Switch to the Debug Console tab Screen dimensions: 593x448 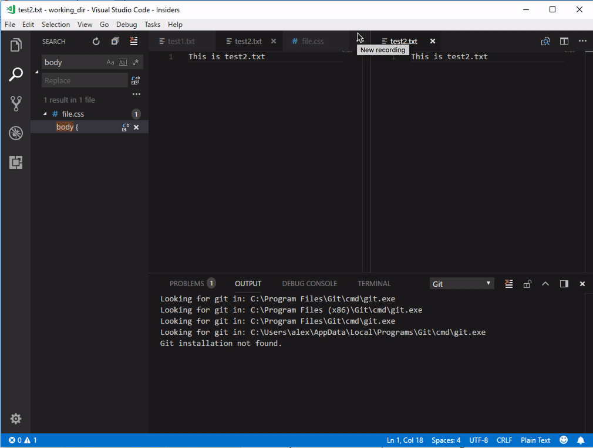(309, 284)
